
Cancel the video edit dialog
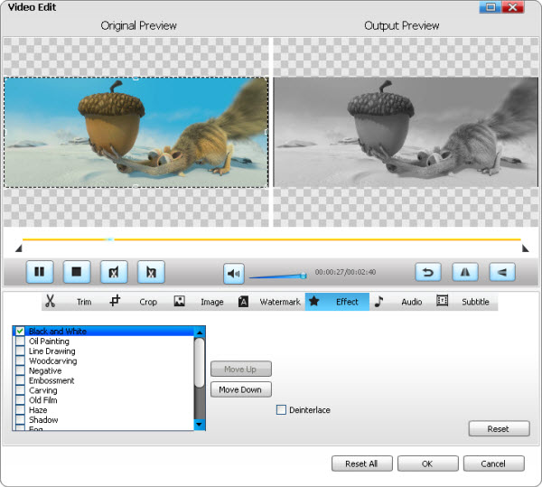coord(493,464)
